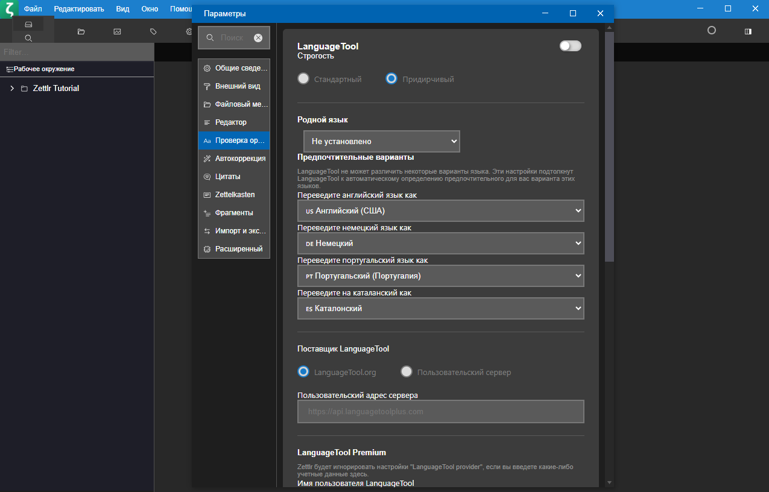Select Придирчивый strictness radio button

click(x=391, y=78)
